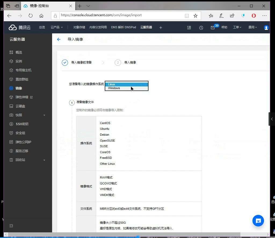The image size is (275, 238).
Task: Open 对象存储 in the top nav
Action: [79, 27]
